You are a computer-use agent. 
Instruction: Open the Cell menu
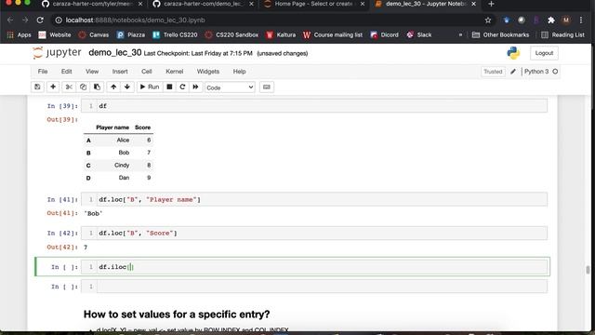[x=147, y=72]
